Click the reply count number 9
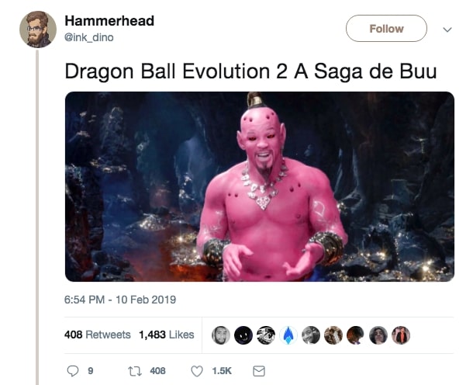This screenshot has width=473, height=385. click(90, 371)
